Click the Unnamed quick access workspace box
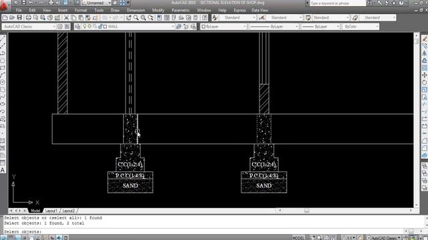Screen dimensions: 428x240 coord(96,3)
